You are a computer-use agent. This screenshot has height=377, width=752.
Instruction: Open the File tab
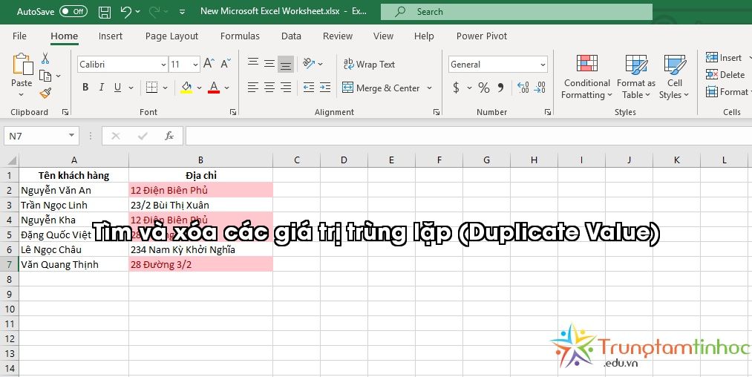(x=19, y=36)
